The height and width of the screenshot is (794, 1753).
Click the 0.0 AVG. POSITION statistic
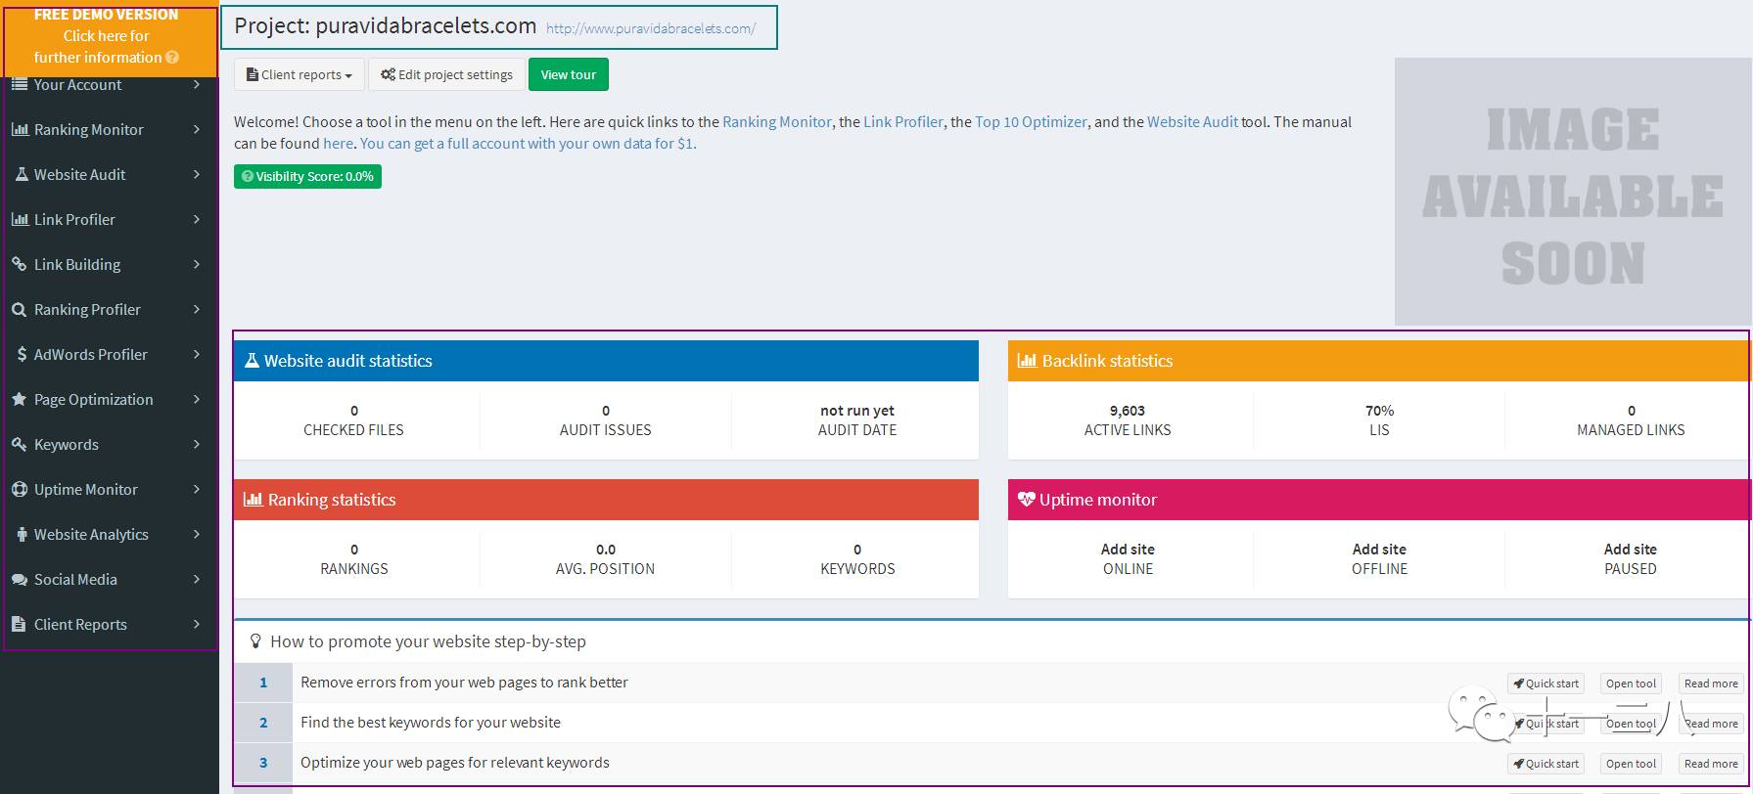(x=605, y=558)
